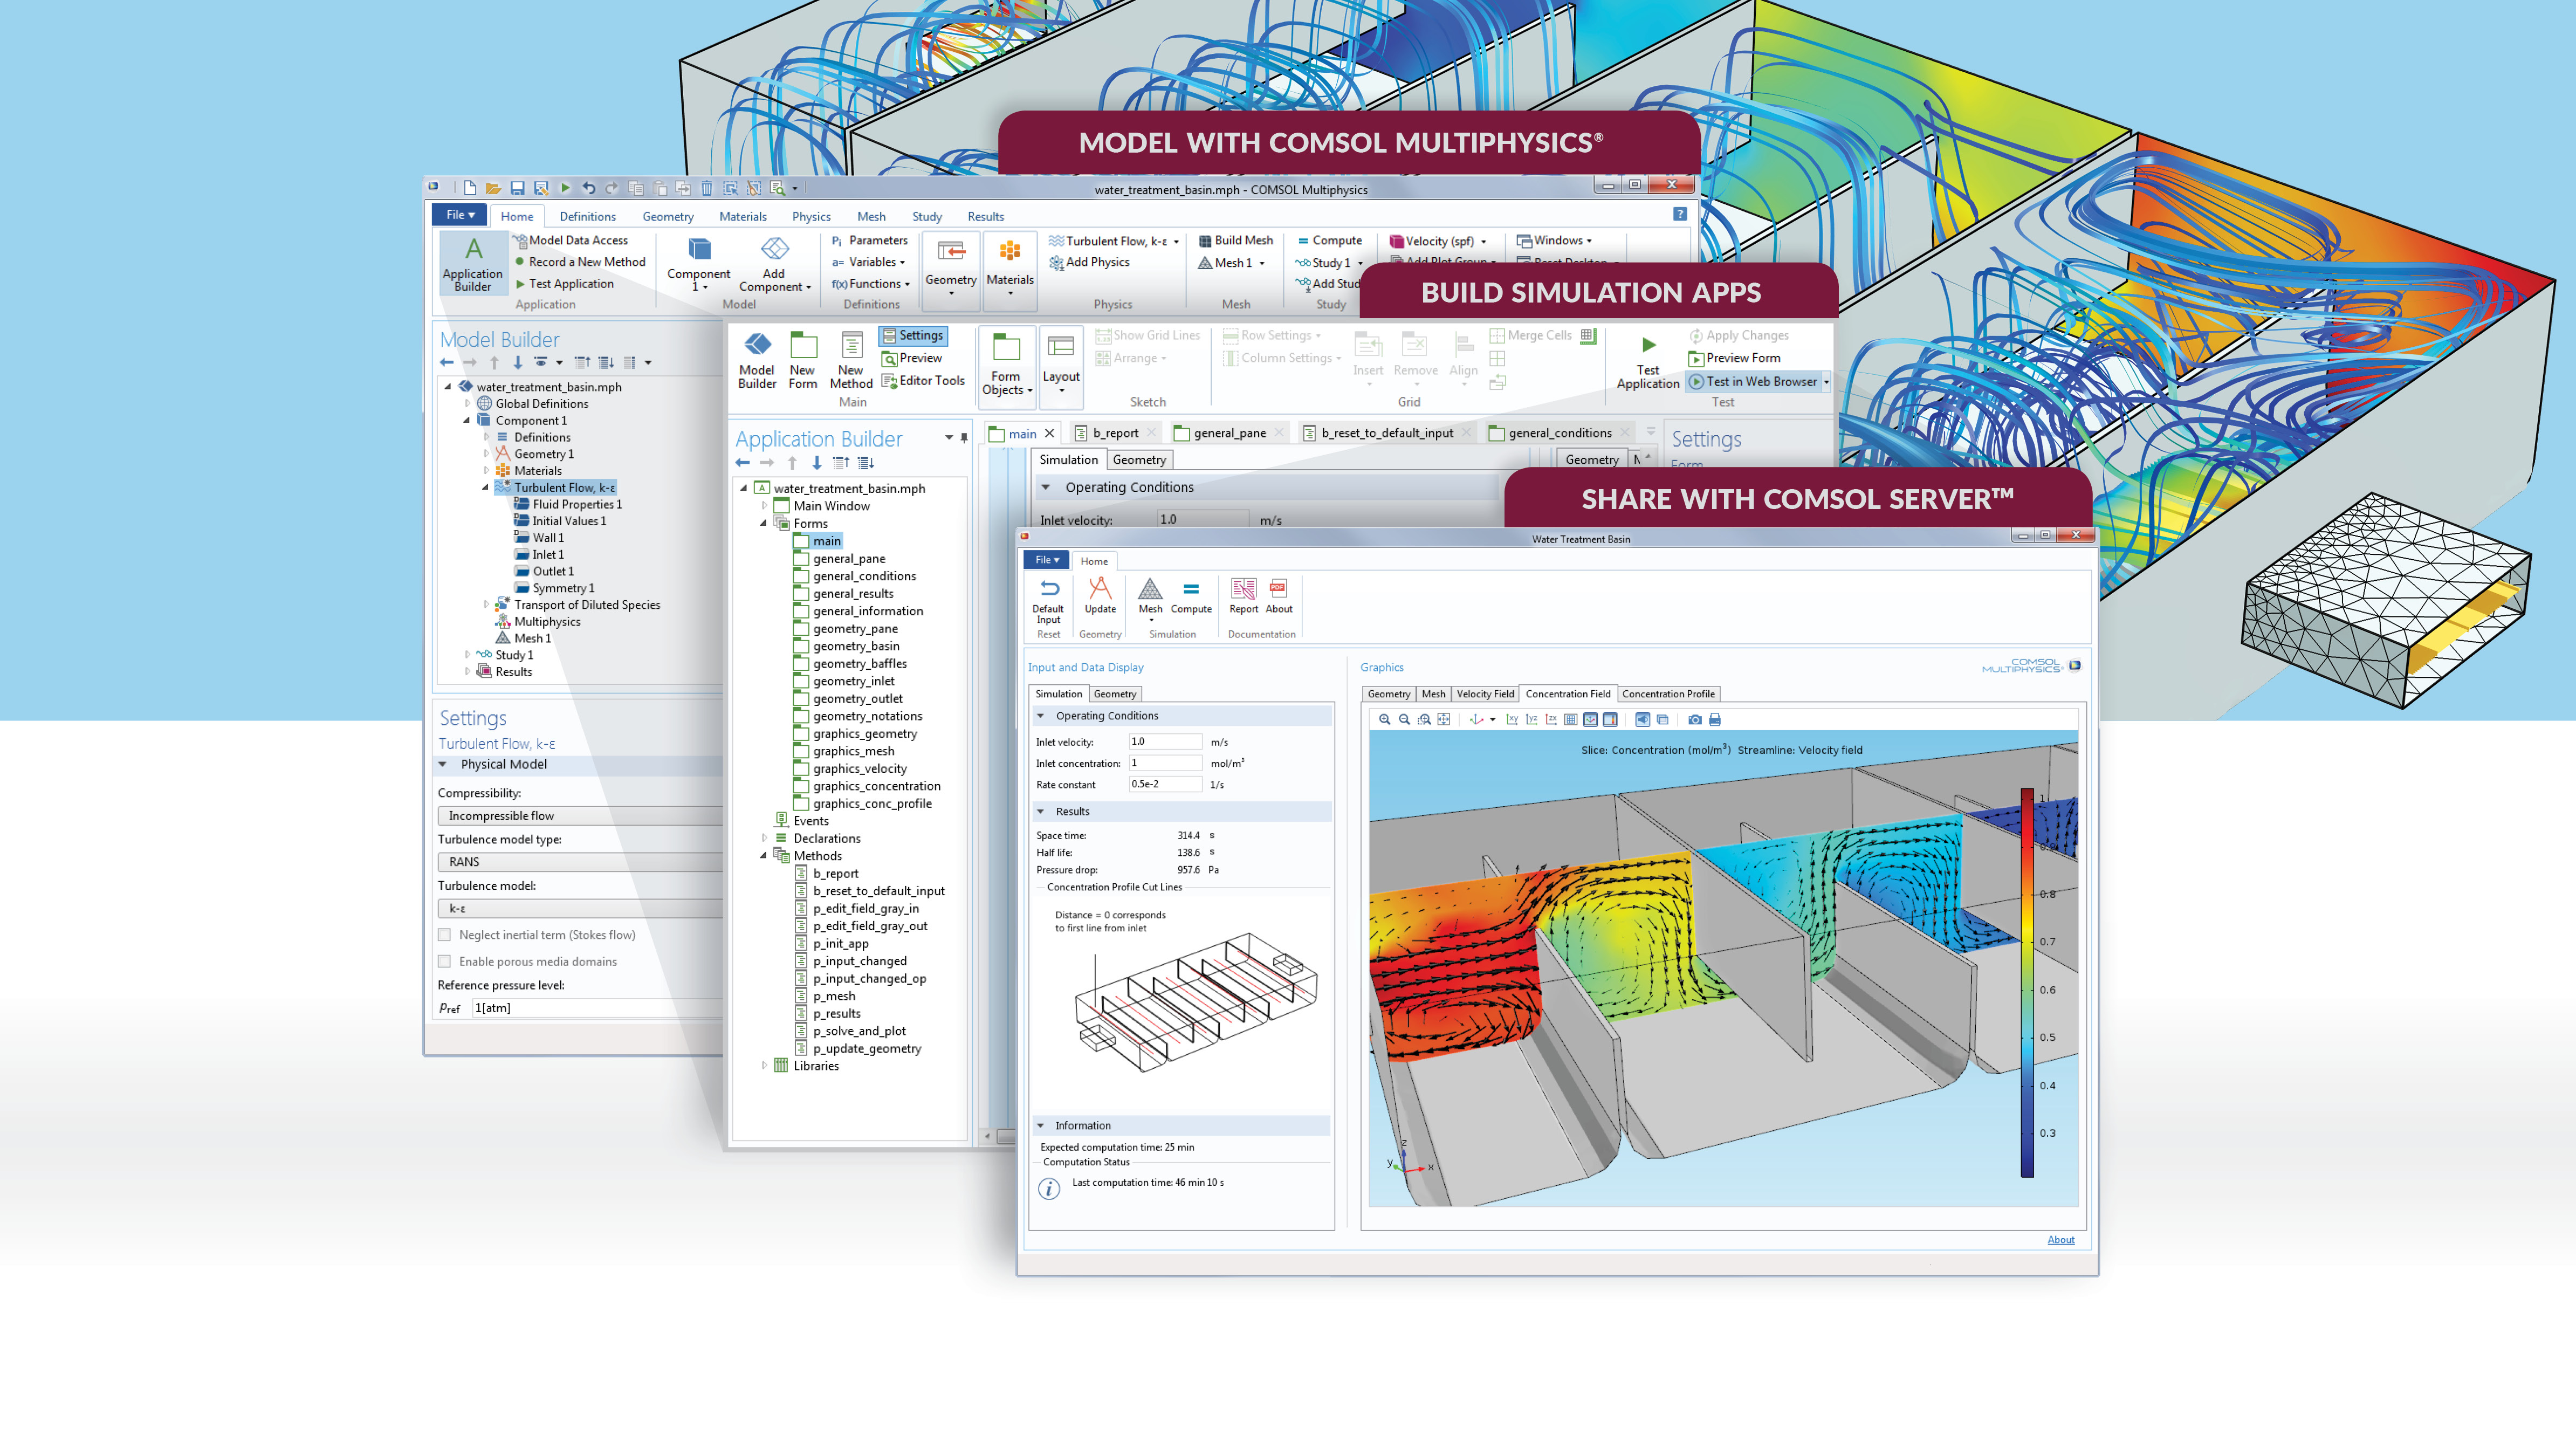
Task: Enable Neglect inertial term (Stokes flow) checkbox
Action: coord(444,935)
